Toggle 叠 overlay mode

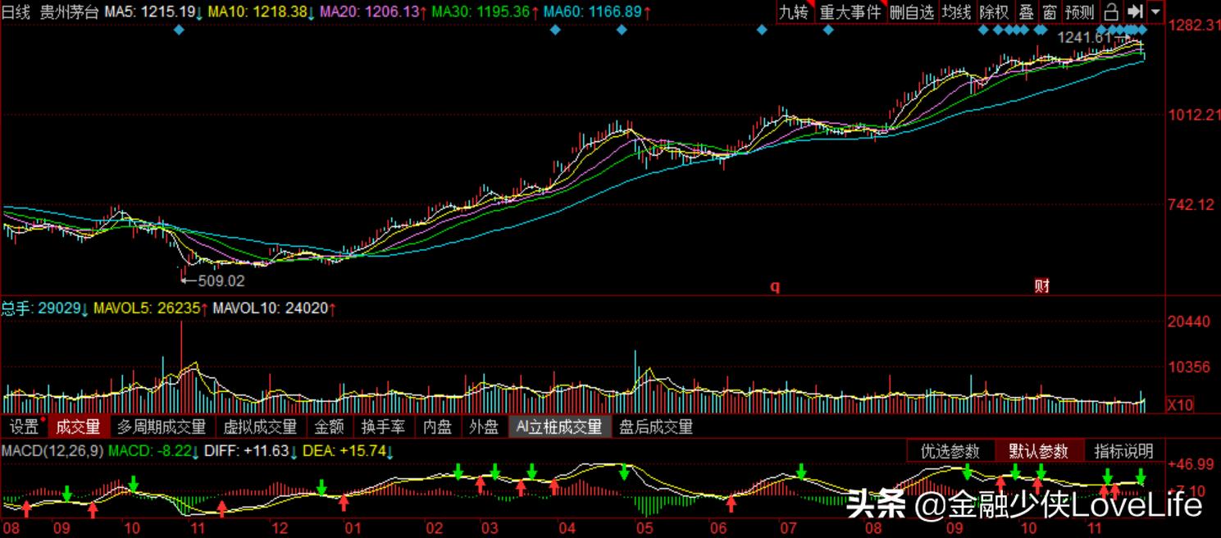pos(1026,12)
